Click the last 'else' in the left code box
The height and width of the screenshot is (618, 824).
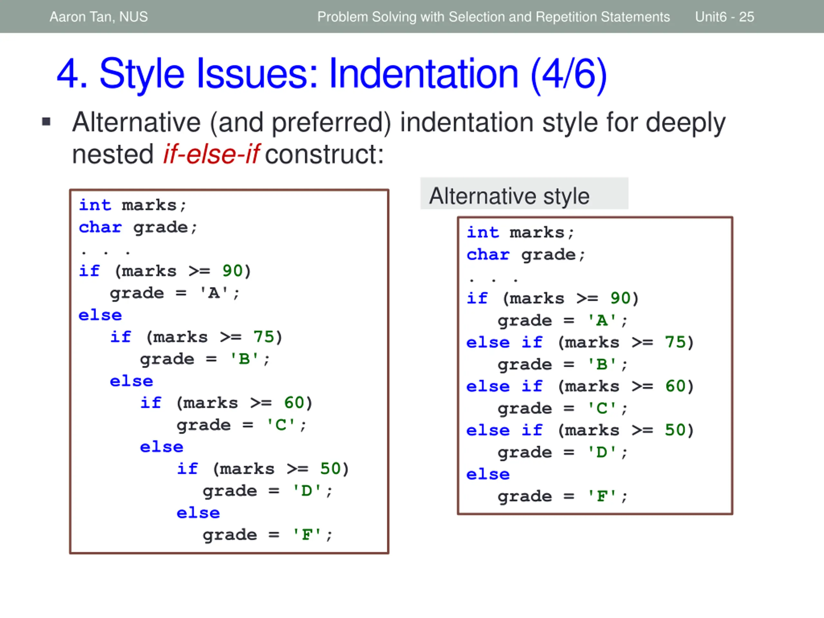(x=198, y=513)
